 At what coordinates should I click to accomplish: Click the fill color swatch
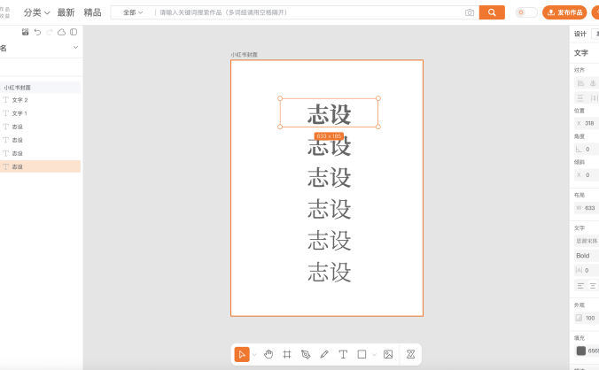580,351
